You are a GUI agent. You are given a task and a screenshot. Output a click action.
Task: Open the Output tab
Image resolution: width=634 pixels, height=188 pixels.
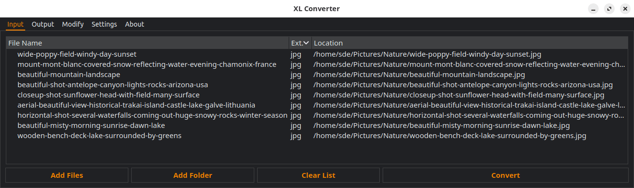click(43, 24)
